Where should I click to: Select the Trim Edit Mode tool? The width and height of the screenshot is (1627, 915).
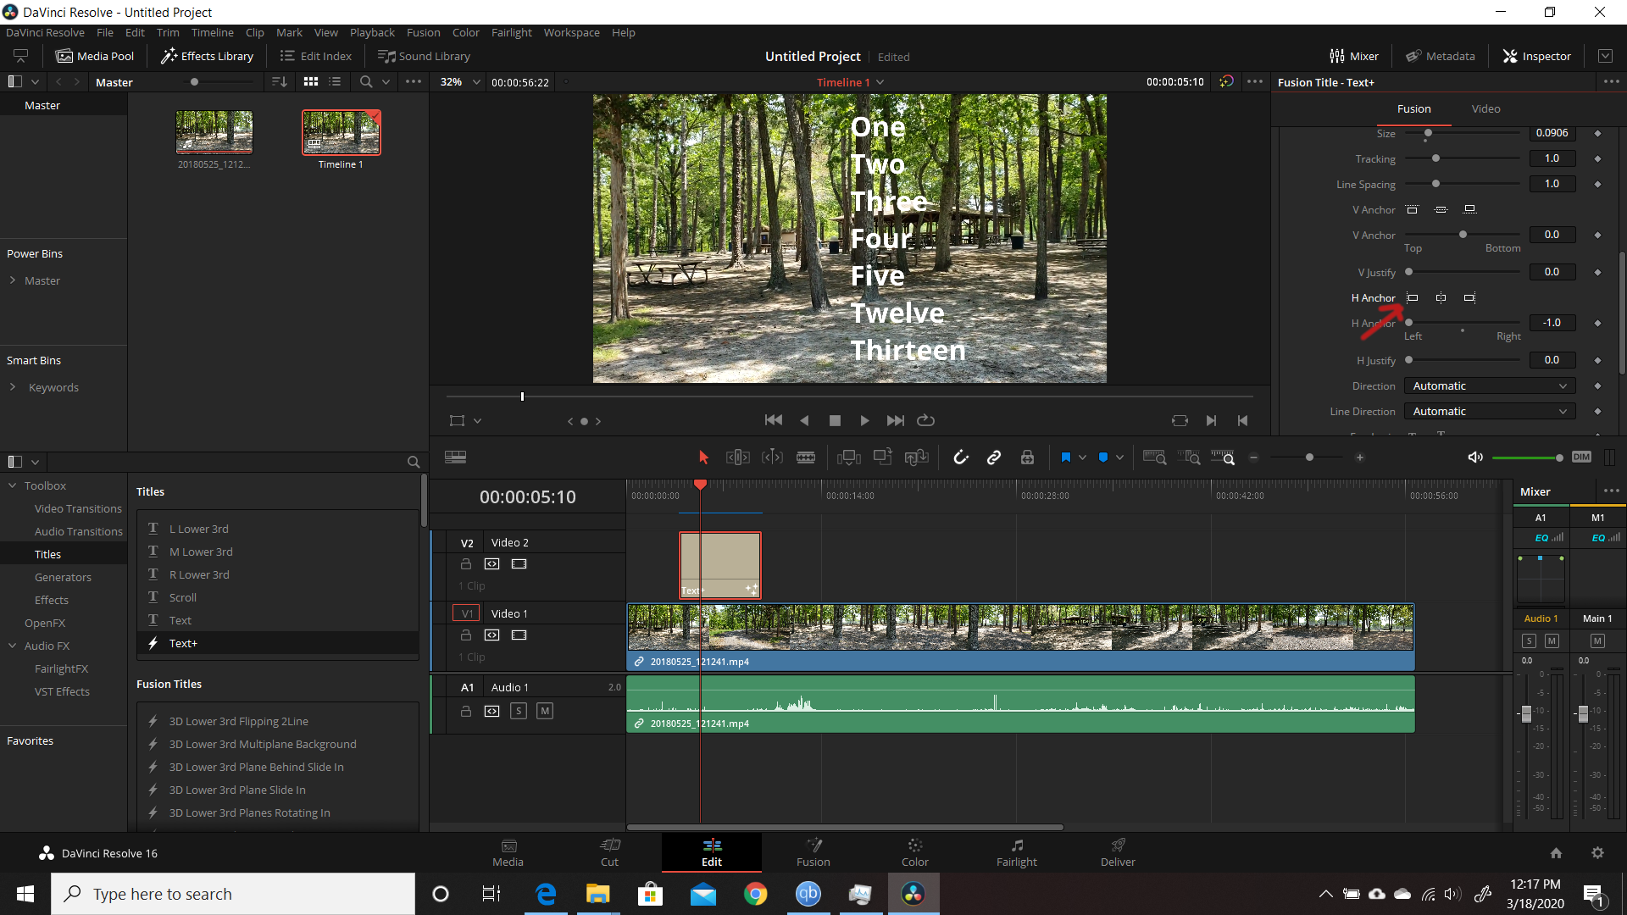737,457
